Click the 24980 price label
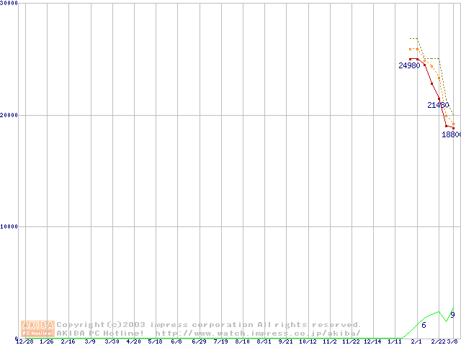Screen dimensions: 461x345 (409, 66)
